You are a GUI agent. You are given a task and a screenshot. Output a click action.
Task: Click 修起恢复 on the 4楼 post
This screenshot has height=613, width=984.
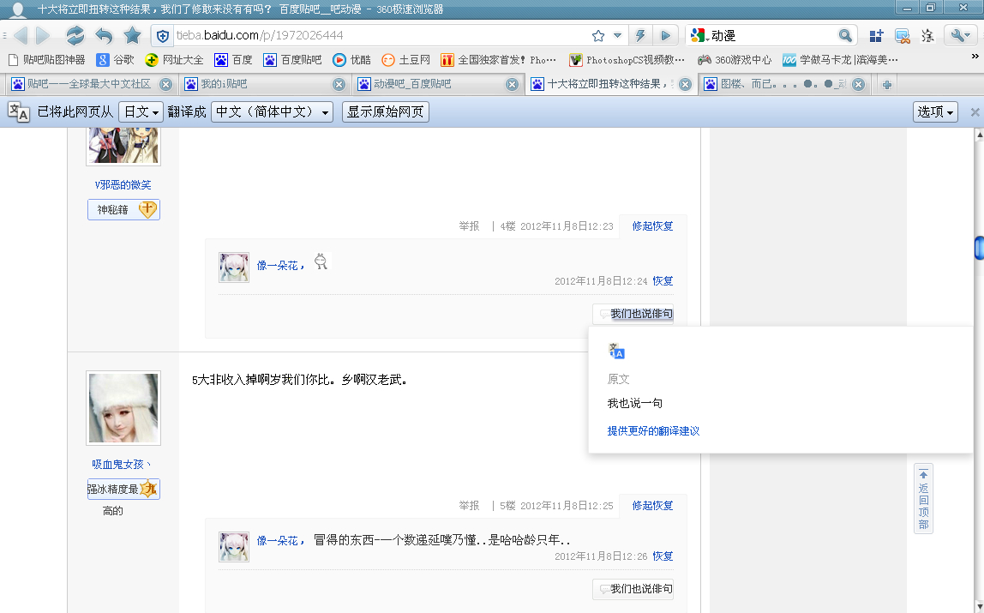(652, 225)
